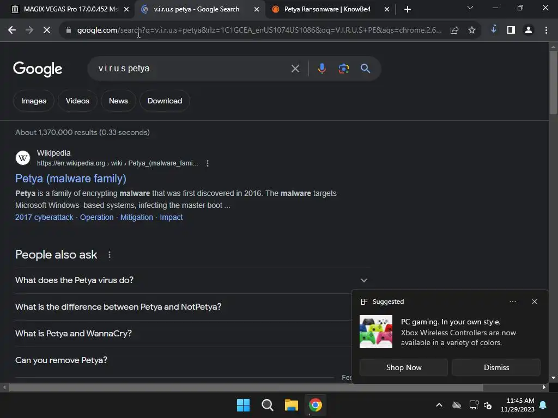Viewport: 558px width, 418px height.
Task: Click Chrome icon in taskbar
Action: (x=316, y=405)
